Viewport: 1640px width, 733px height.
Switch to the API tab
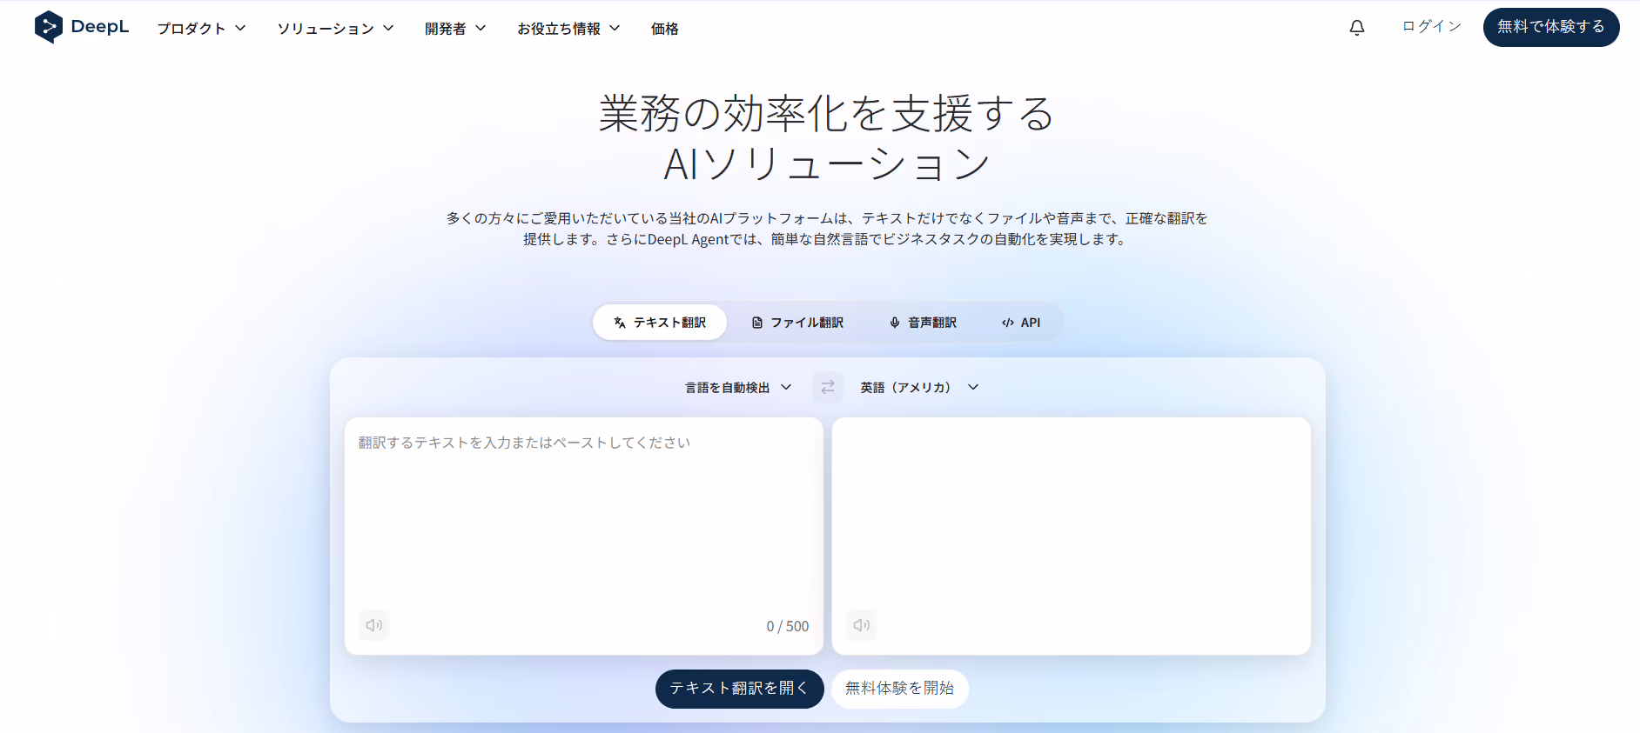click(x=1021, y=323)
